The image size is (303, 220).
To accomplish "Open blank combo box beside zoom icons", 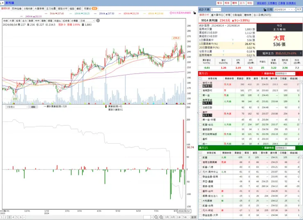I will (x=148, y=217).
